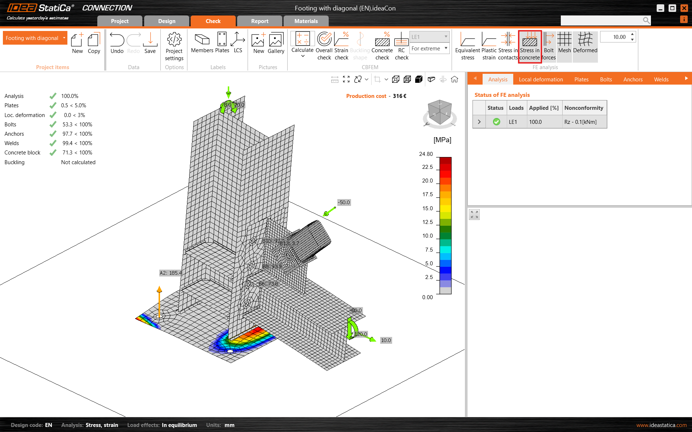Open crop view options chevron
692x432 pixels.
pos(386,79)
